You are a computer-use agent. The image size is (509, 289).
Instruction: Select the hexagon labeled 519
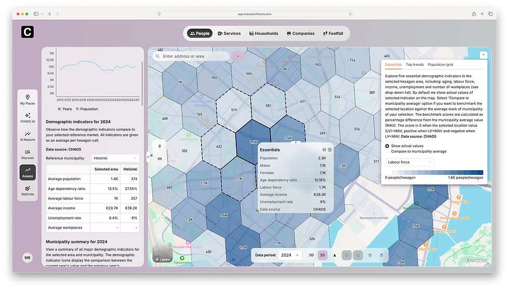(x=234, y=109)
